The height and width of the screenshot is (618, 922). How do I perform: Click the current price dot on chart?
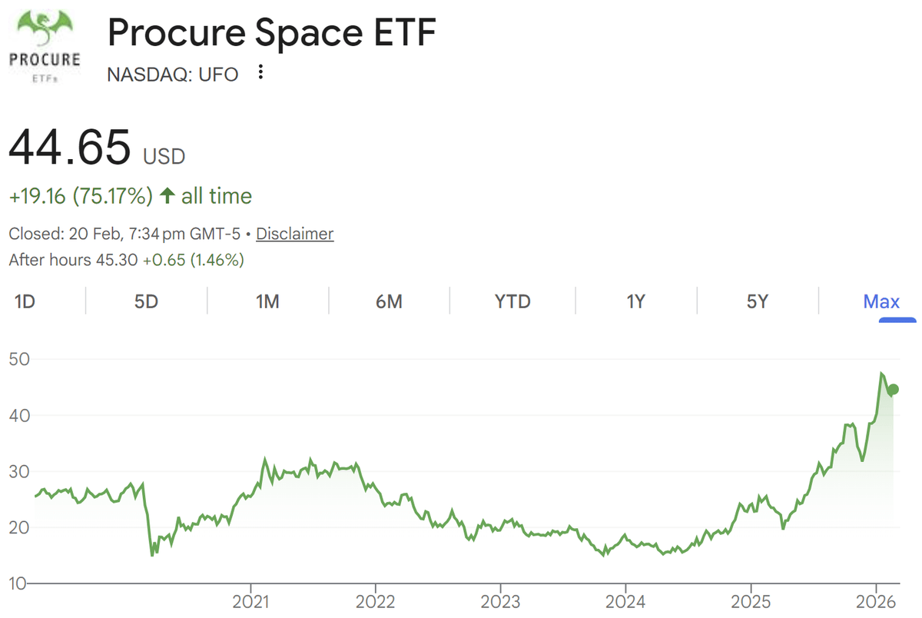pyautogui.click(x=893, y=390)
